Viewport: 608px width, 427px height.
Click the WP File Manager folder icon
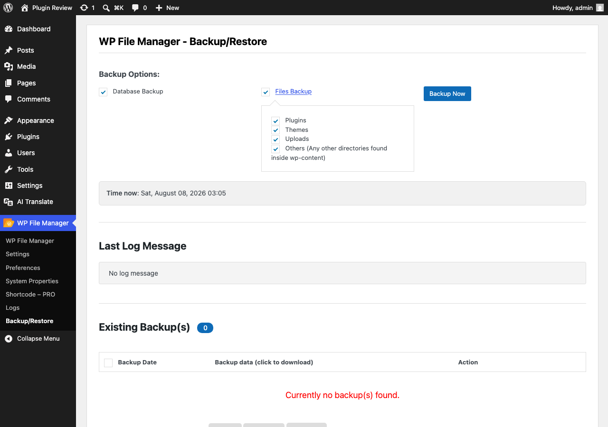[9, 223]
